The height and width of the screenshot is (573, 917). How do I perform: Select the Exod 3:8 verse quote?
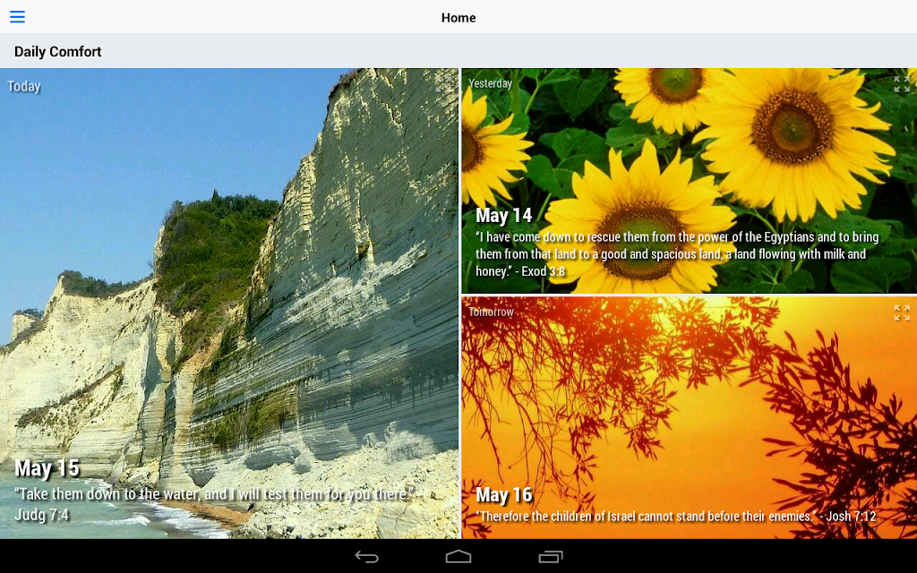(x=677, y=253)
